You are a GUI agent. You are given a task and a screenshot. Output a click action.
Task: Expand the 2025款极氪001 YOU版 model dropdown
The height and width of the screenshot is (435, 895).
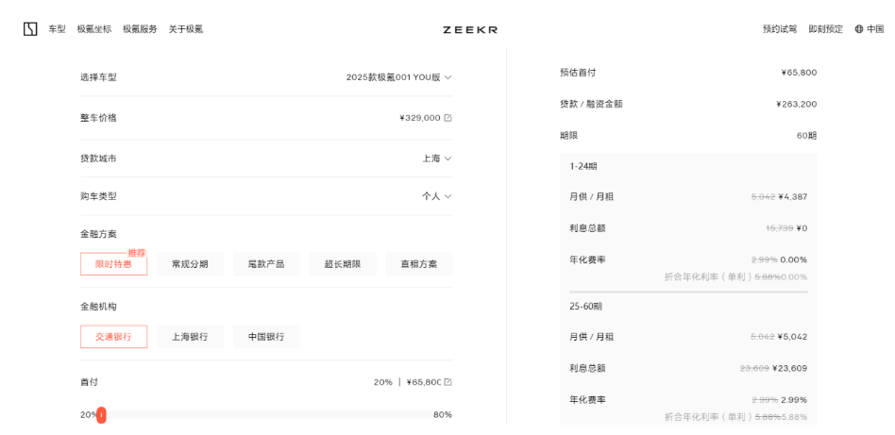pyautogui.click(x=398, y=77)
